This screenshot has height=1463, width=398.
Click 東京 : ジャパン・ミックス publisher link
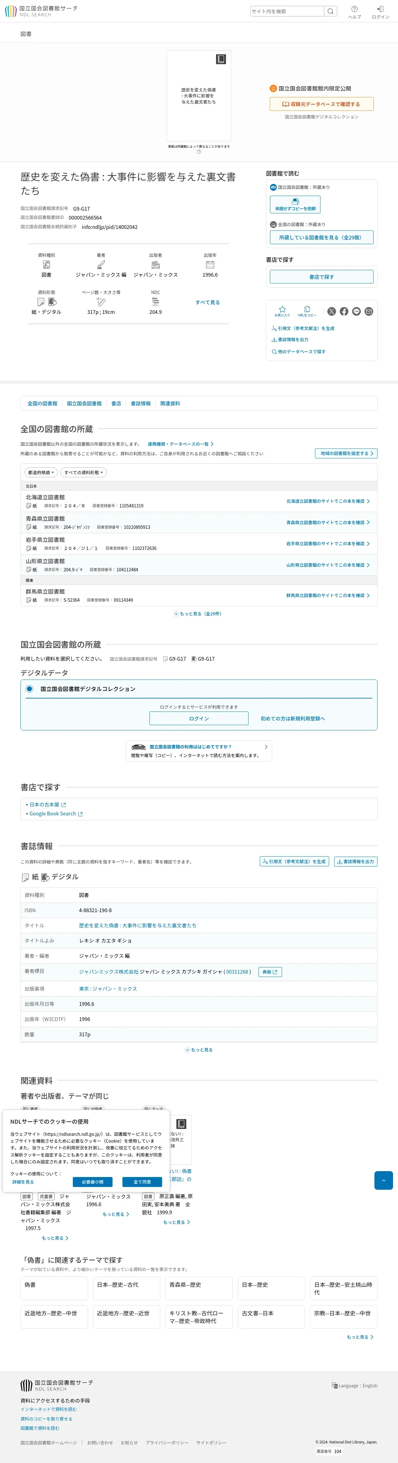click(x=108, y=989)
